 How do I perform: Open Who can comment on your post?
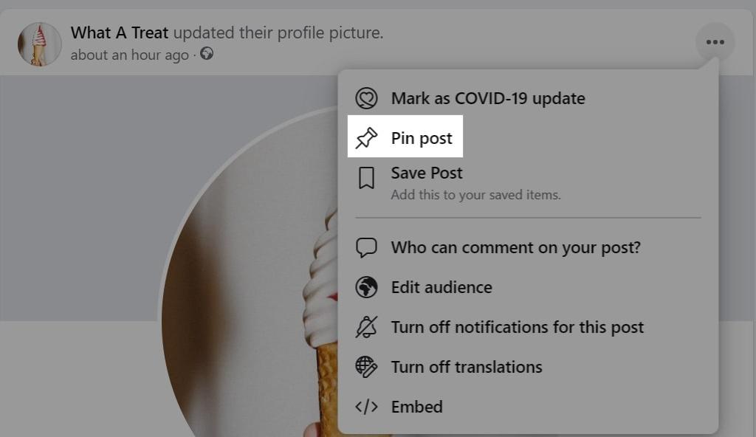[515, 247]
